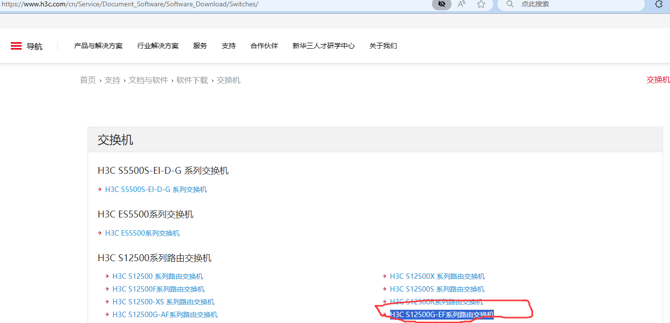Open H3C S5500S-EI-D-G 系列交换机 link
Viewport: 670px width, 323px height.
(156, 189)
